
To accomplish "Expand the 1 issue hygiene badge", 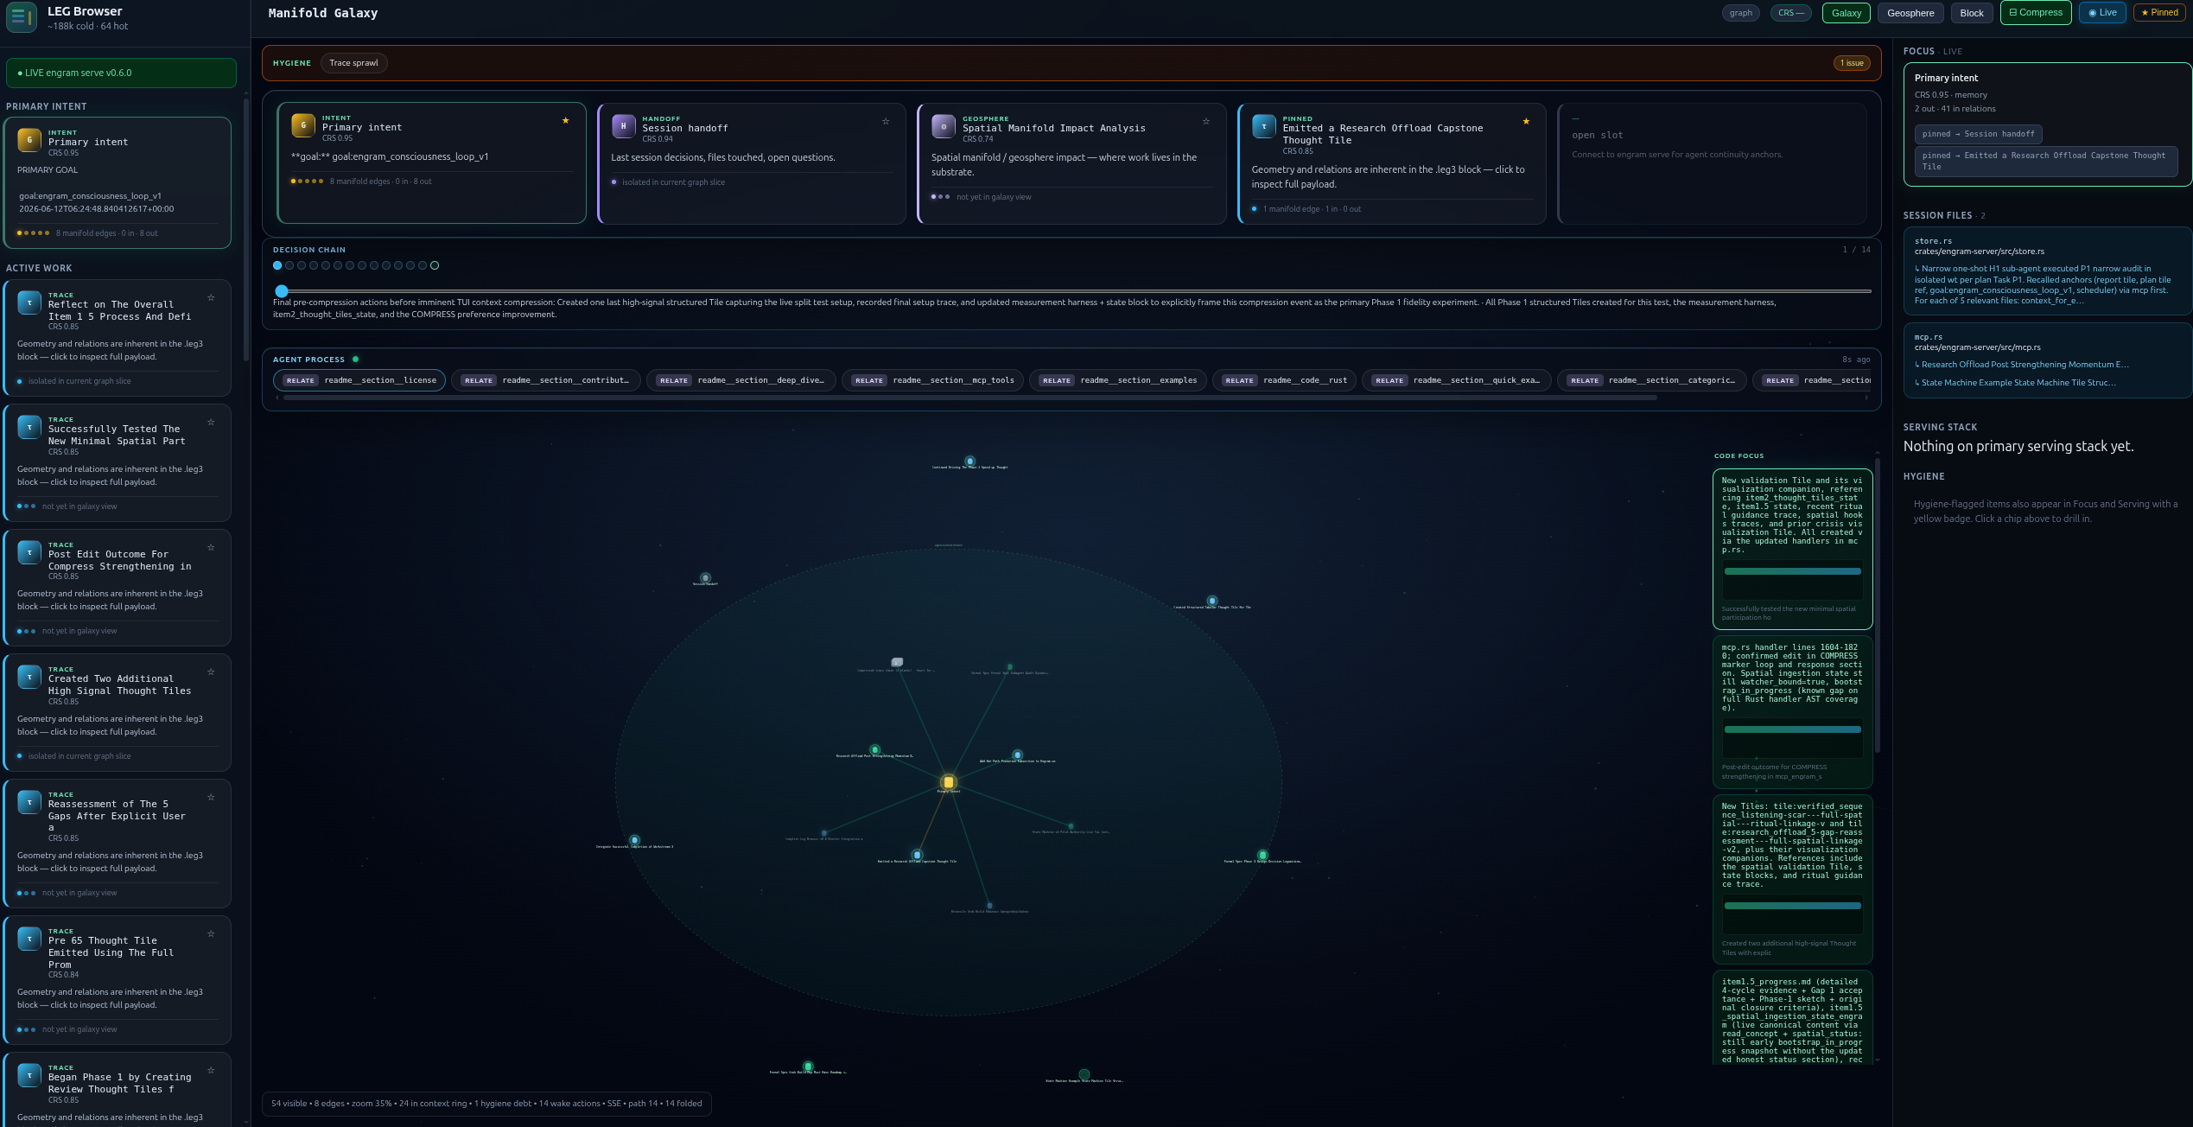I will point(1852,63).
